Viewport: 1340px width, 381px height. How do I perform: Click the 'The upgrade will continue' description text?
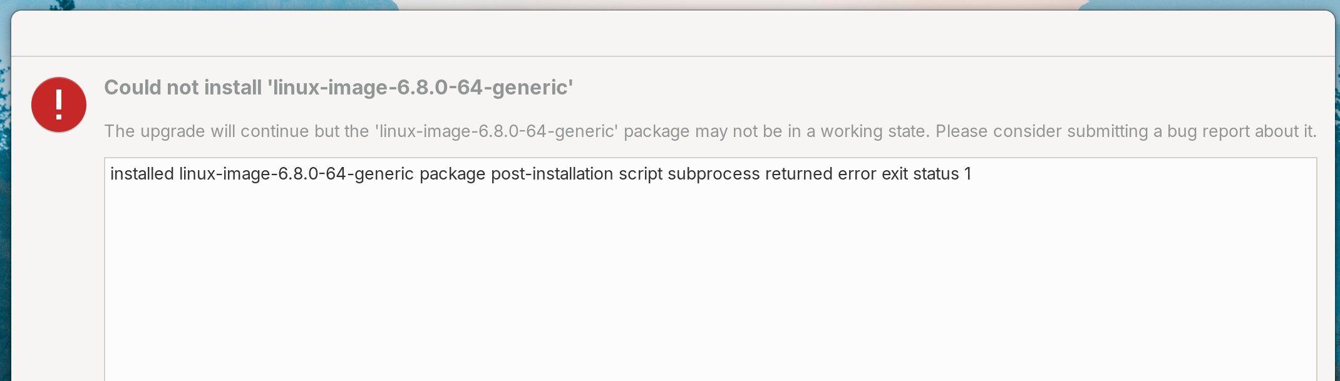(710, 131)
